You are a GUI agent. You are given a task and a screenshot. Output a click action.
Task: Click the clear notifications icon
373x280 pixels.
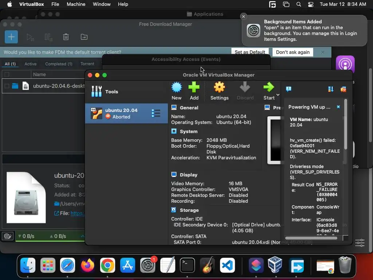tap(343, 89)
